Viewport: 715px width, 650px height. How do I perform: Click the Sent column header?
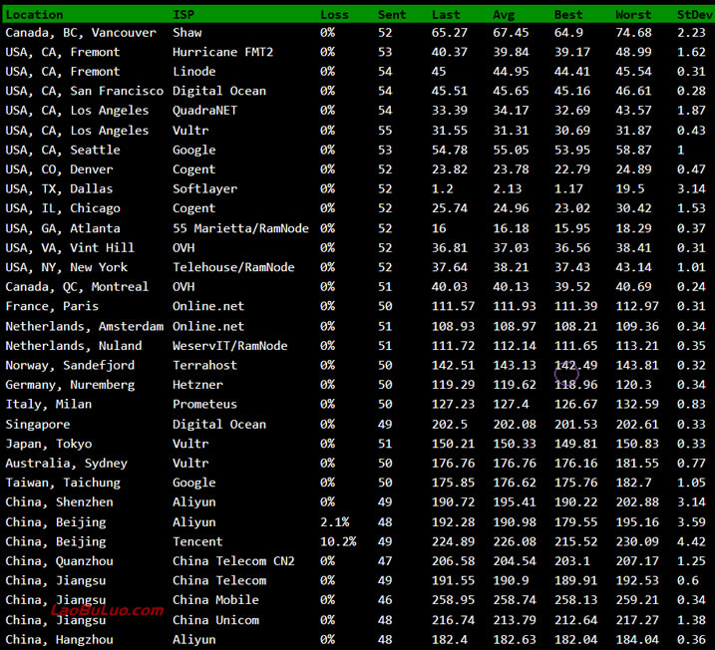(392, 15)
